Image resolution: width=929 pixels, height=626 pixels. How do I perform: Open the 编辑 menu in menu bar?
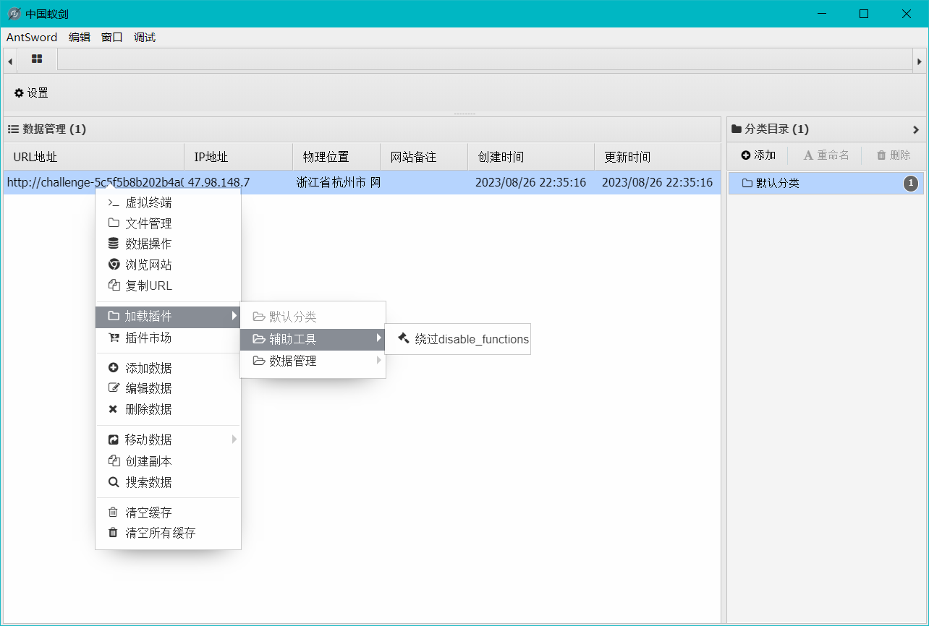80,38
